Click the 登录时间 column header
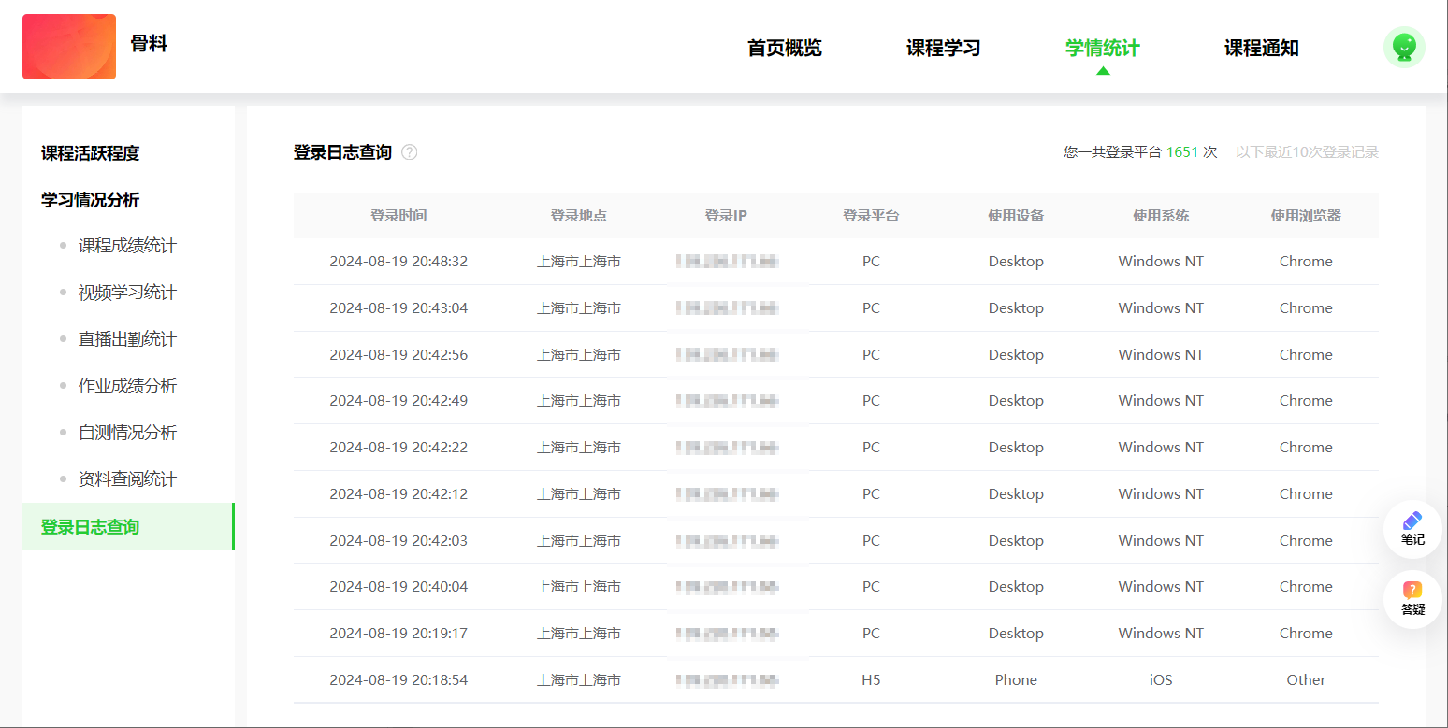Image resolution: width=1448 pixels, height=728 pixels. [x=398, y=216]
